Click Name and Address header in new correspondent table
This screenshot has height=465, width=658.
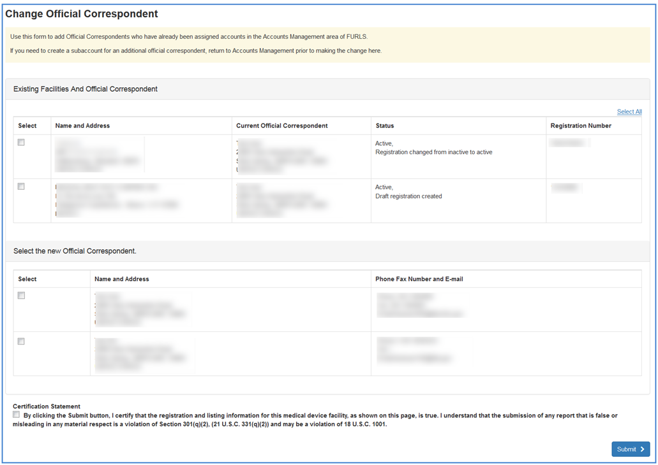point(121,279)
